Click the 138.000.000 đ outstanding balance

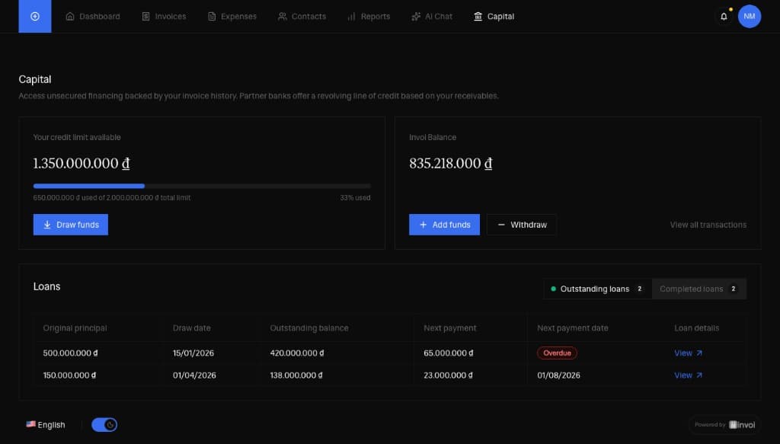[296, 375]
